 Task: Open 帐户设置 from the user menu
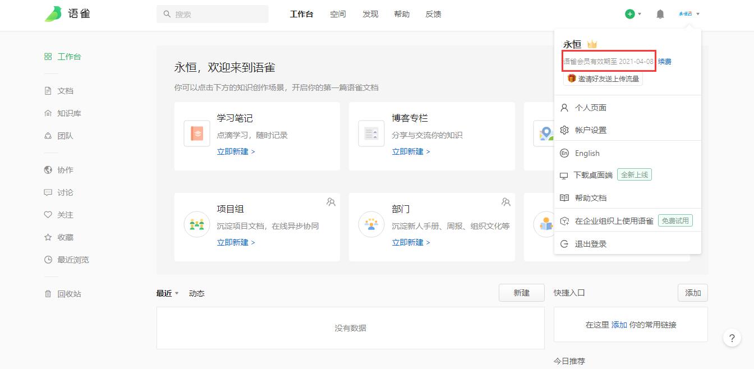[x=628, y=130]
